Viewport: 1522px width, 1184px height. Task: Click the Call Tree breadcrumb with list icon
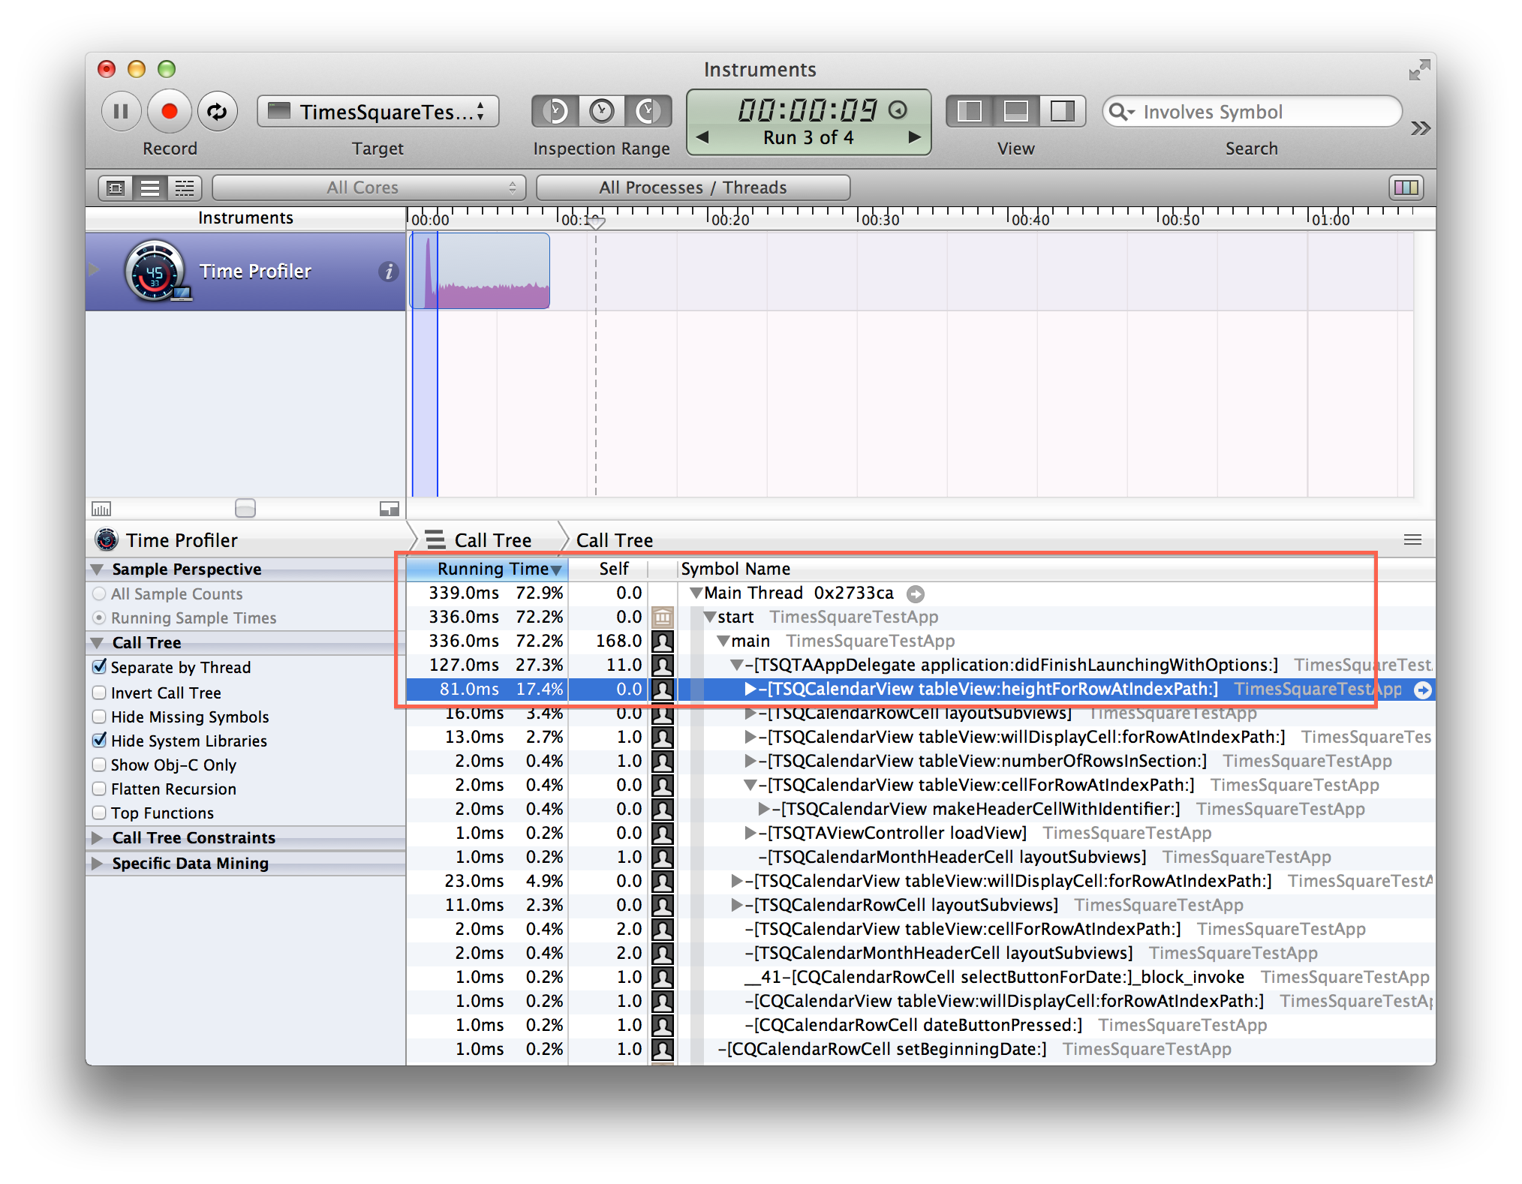(x=484, y=540)
